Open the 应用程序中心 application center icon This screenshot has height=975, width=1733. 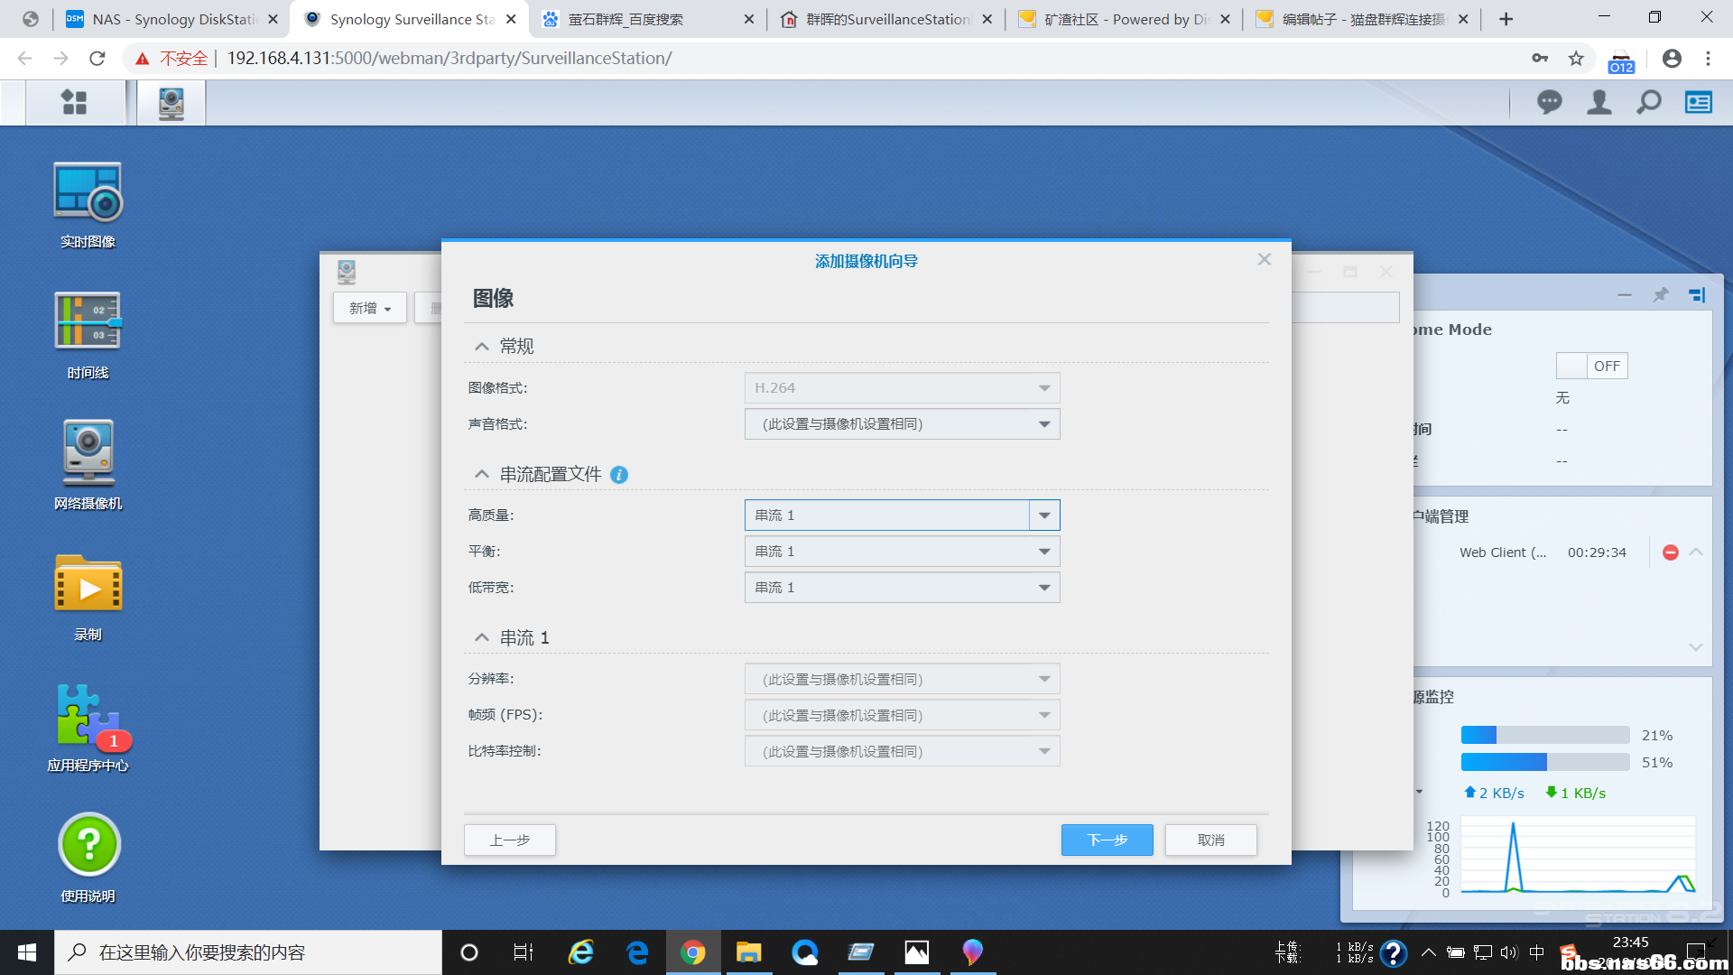pos(88,716)
